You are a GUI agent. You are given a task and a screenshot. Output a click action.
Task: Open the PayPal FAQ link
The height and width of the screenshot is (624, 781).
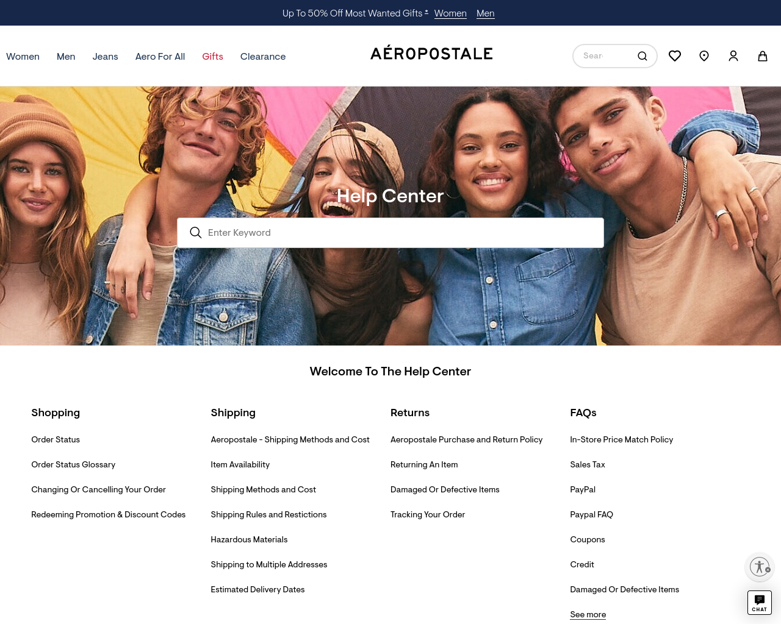591,514
